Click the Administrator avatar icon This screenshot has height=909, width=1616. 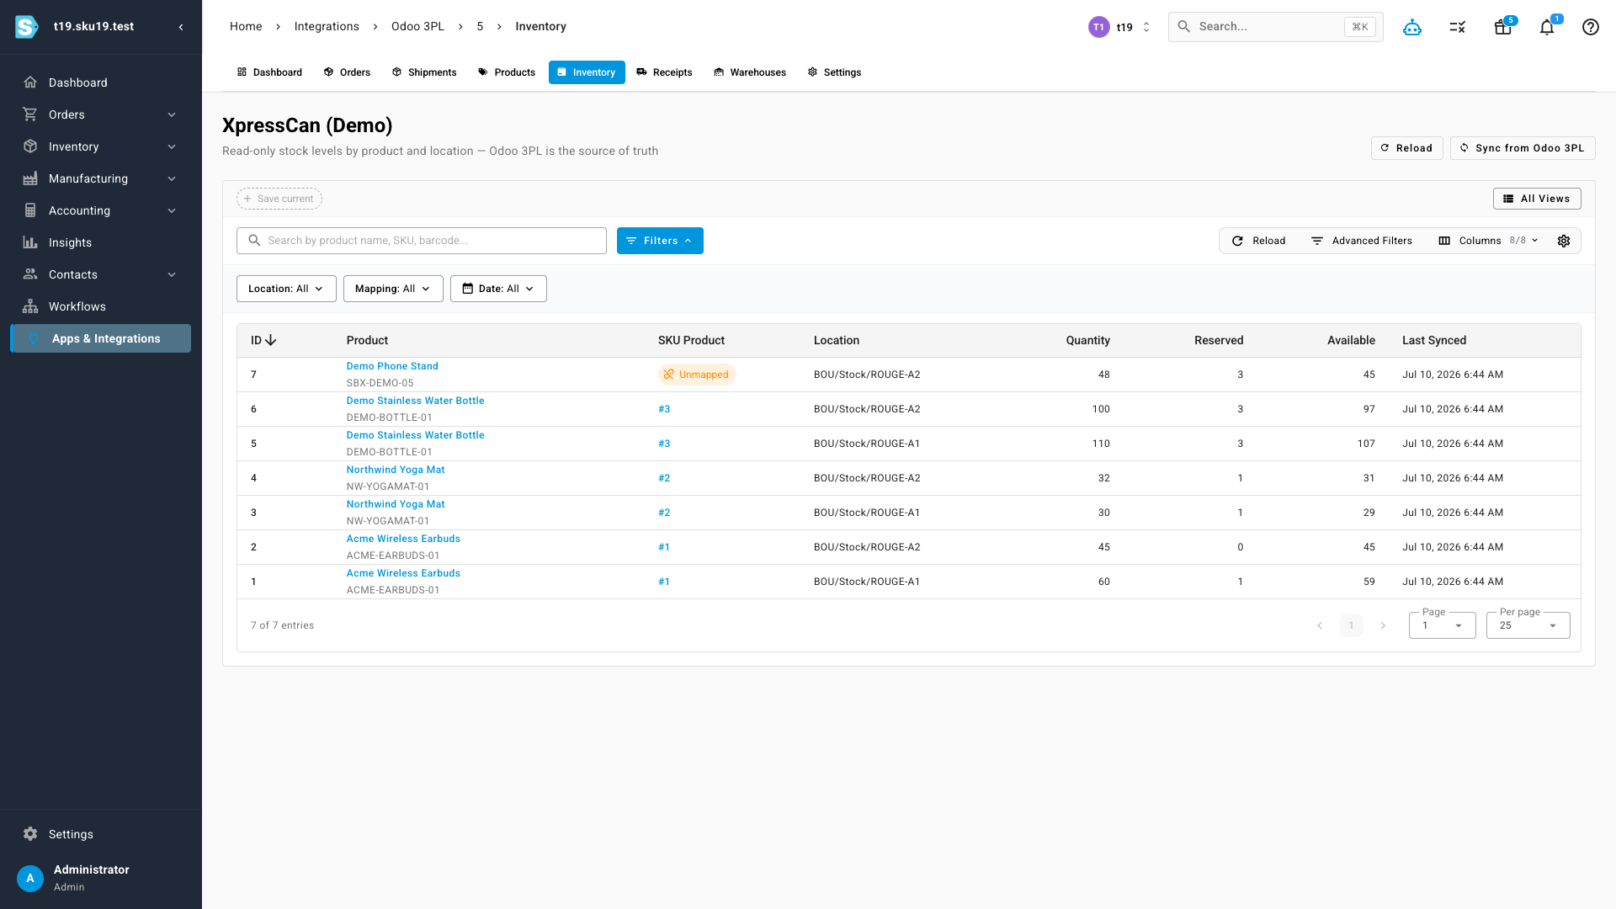tap(30, 878)
